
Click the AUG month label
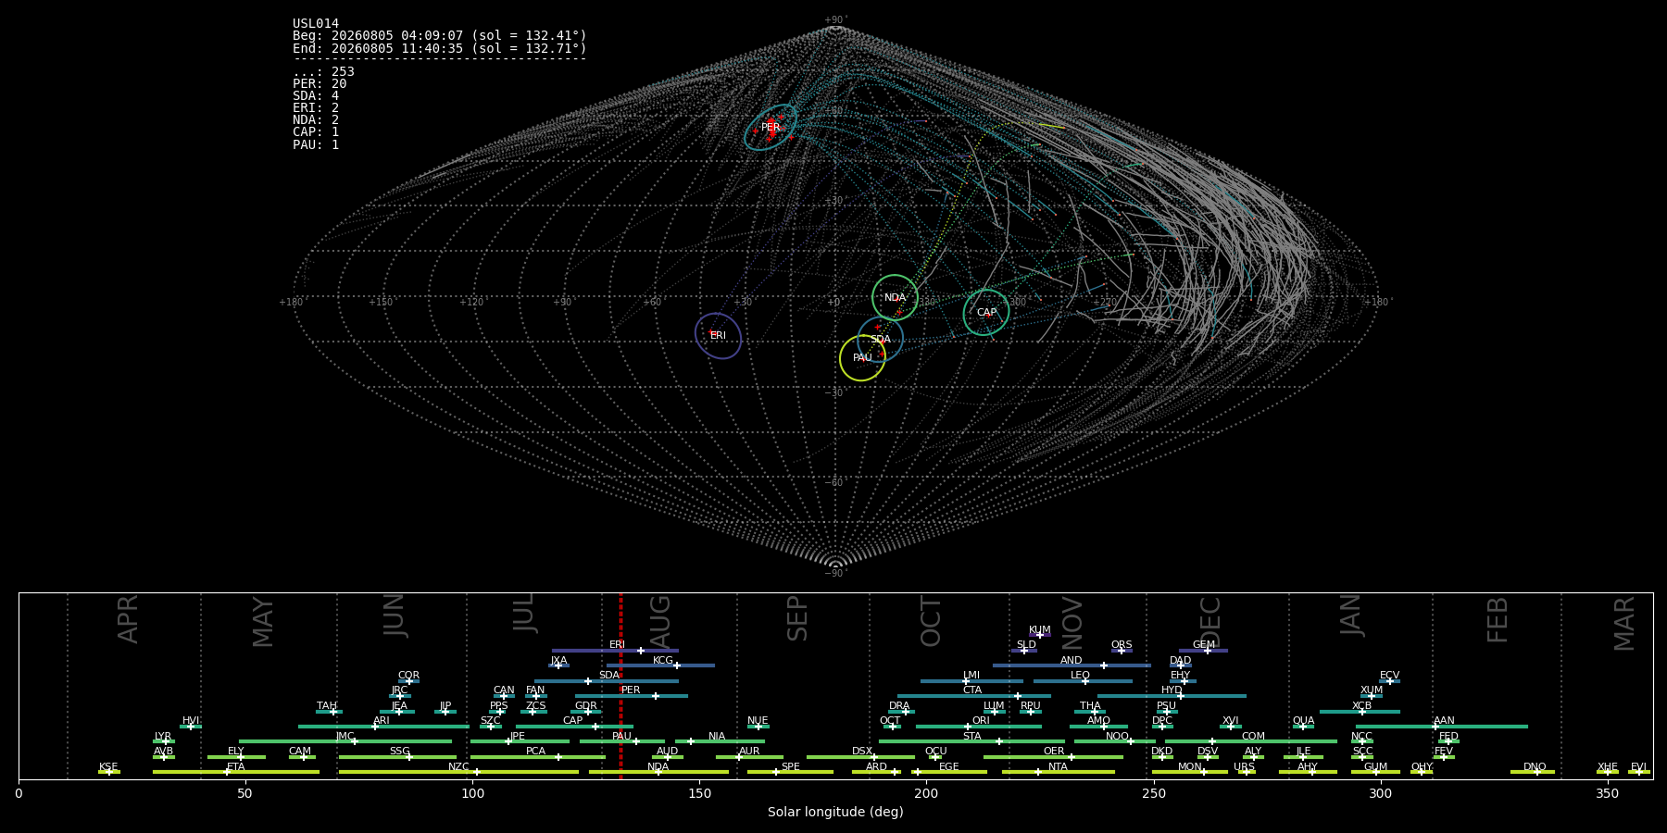[x=659, y=620]
